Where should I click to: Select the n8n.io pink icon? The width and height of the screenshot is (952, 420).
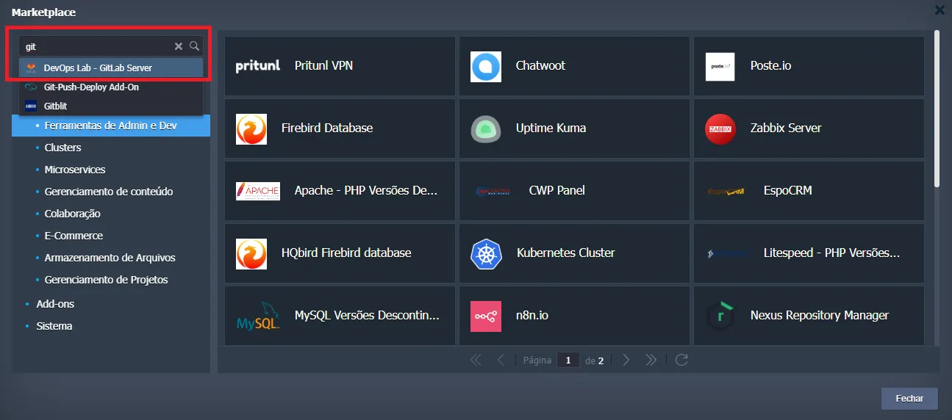coord(486,316)
